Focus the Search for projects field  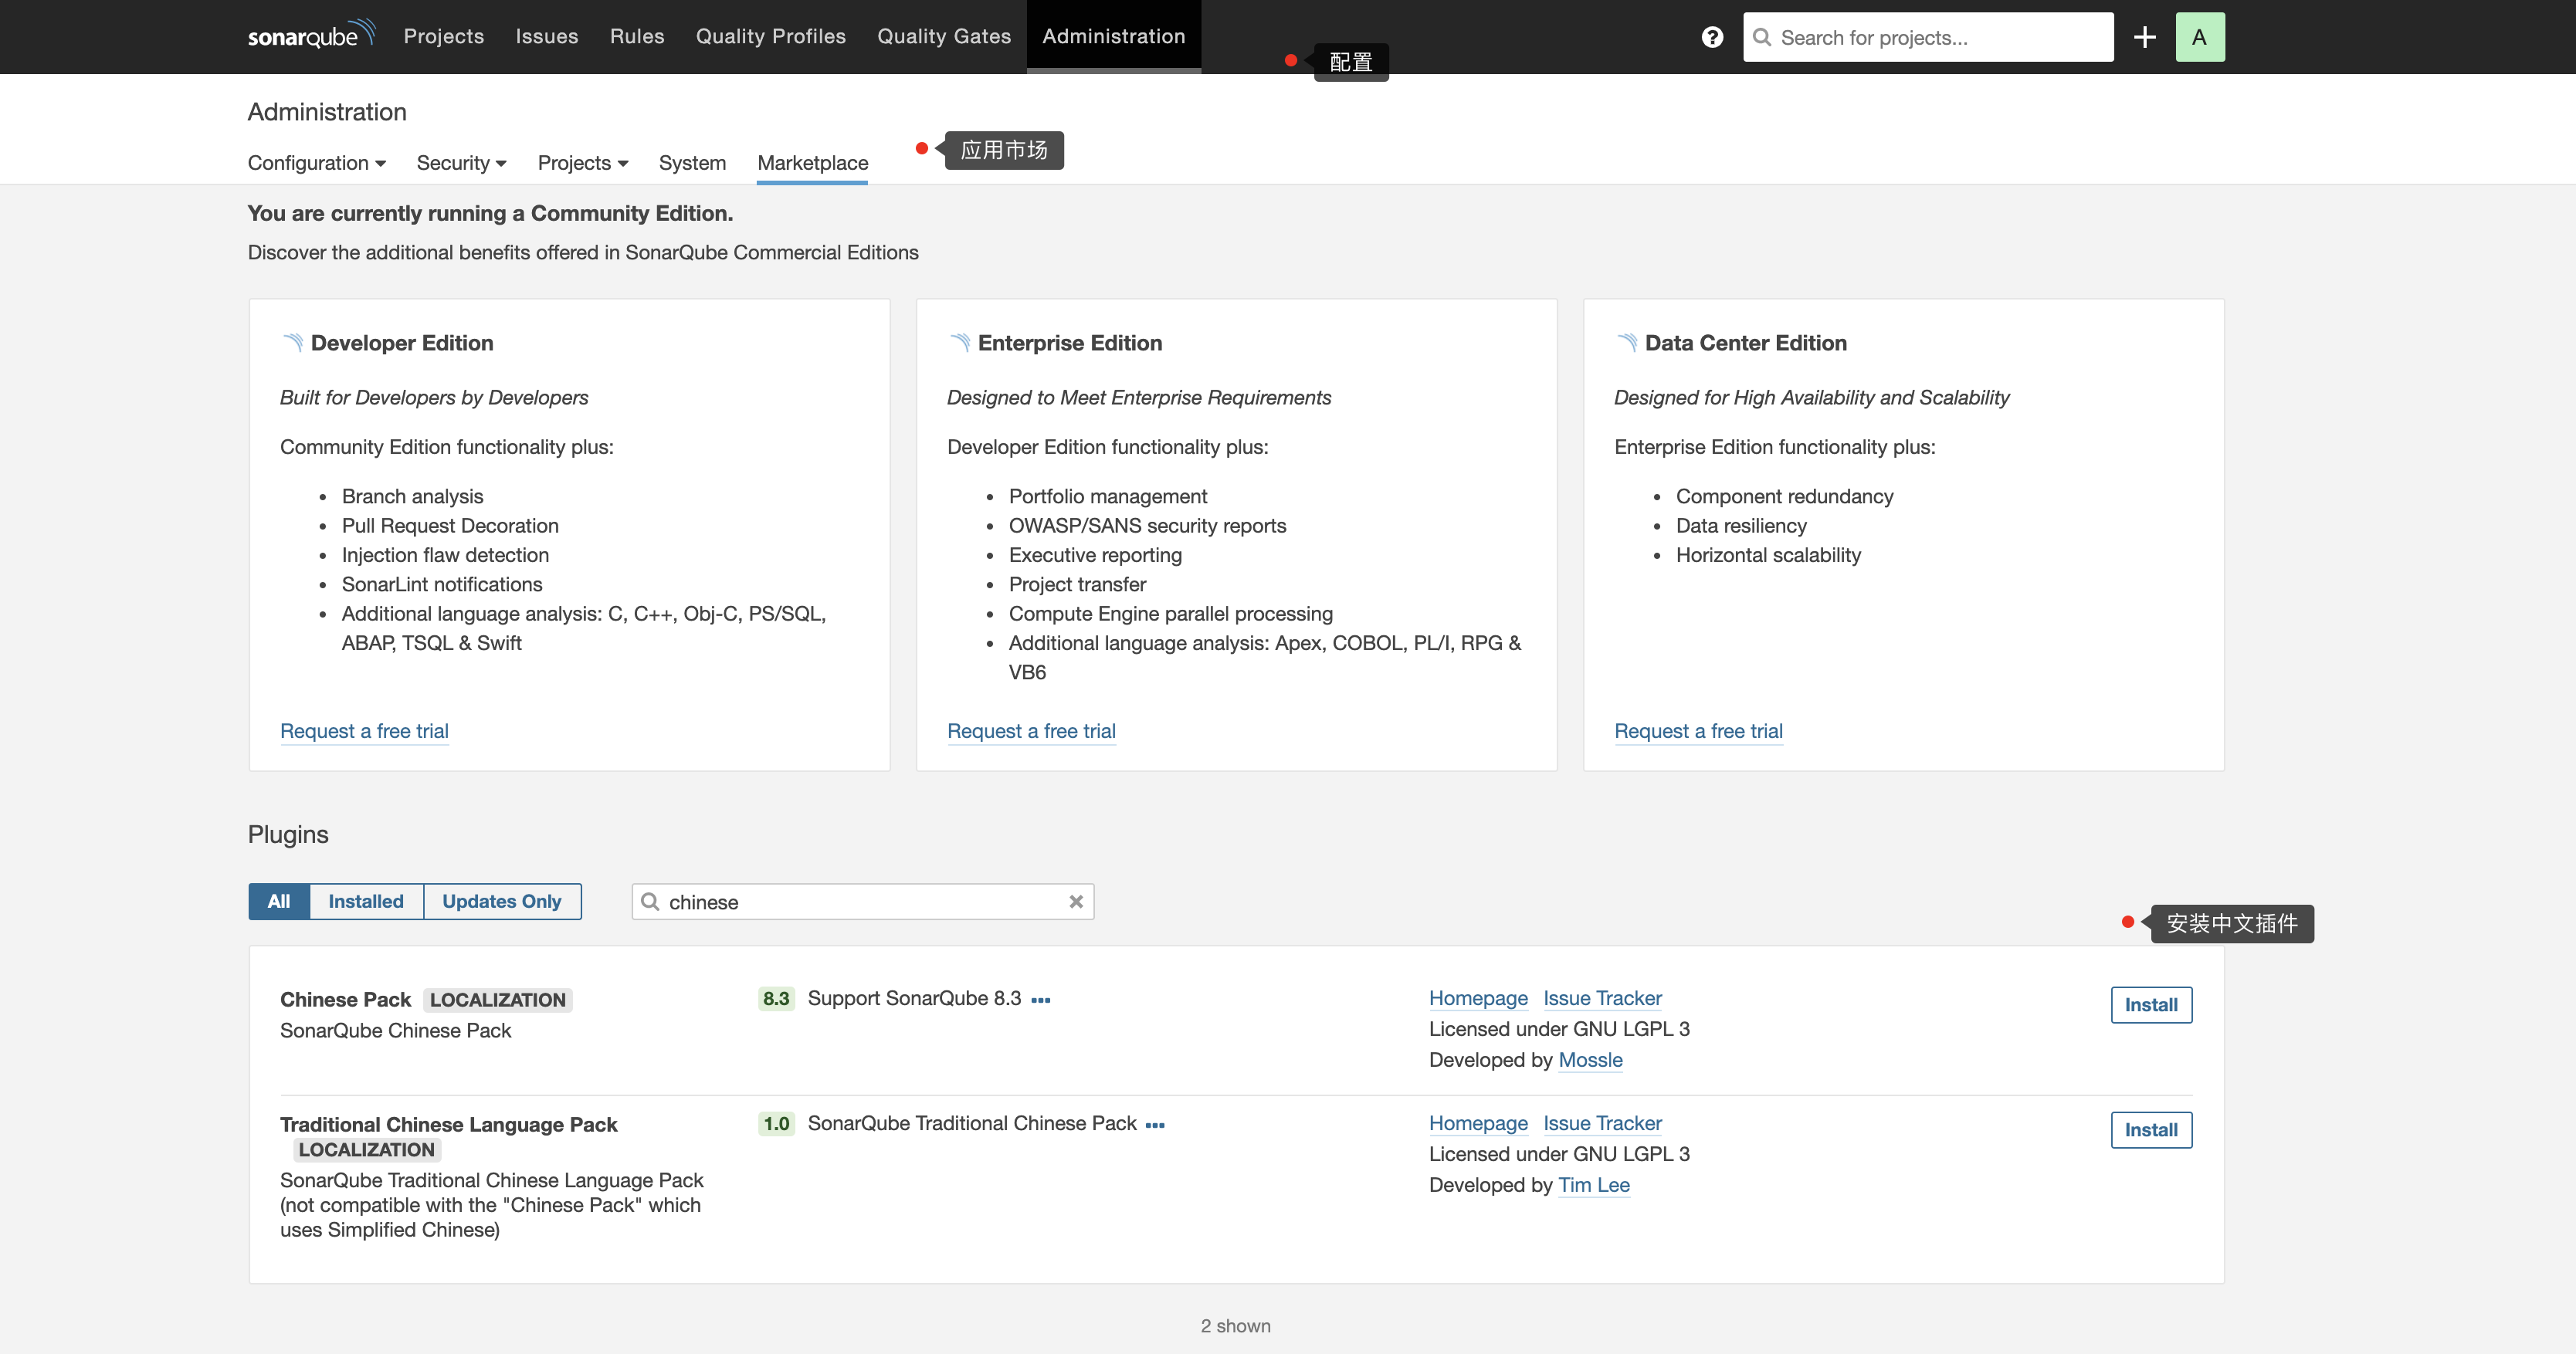1927,37
